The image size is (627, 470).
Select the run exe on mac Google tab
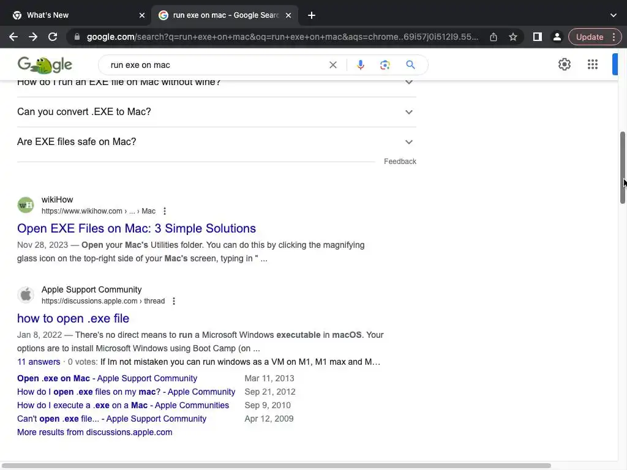tap(225, 15)
